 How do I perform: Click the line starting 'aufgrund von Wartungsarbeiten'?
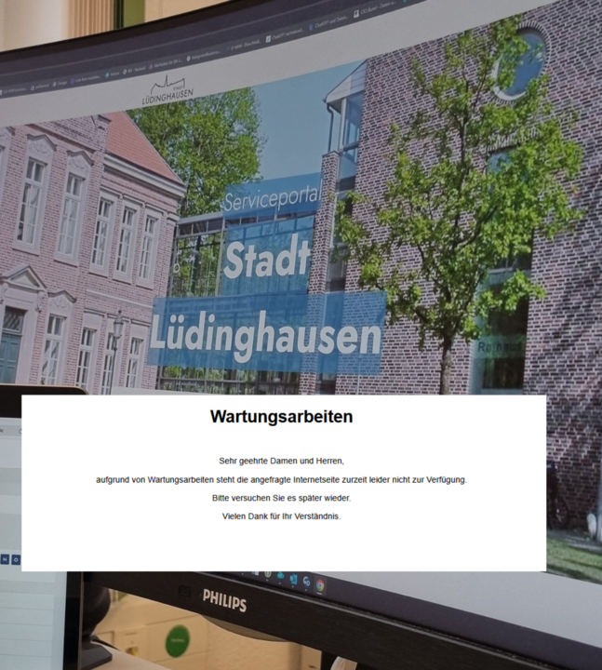click(281, 480)
